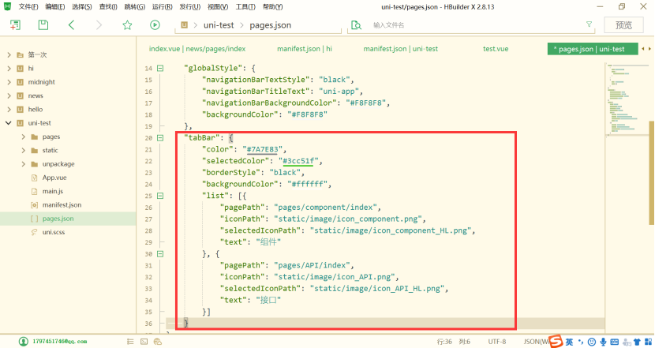655x348 pixels.
Task: Open main.js in the file tree
Action: [53, 191]
